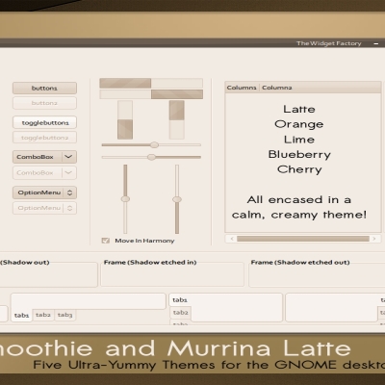The image size is (385, 385).
Task: Switch to tab2 in the left-tabbed notebook
Action: point(181,313)
